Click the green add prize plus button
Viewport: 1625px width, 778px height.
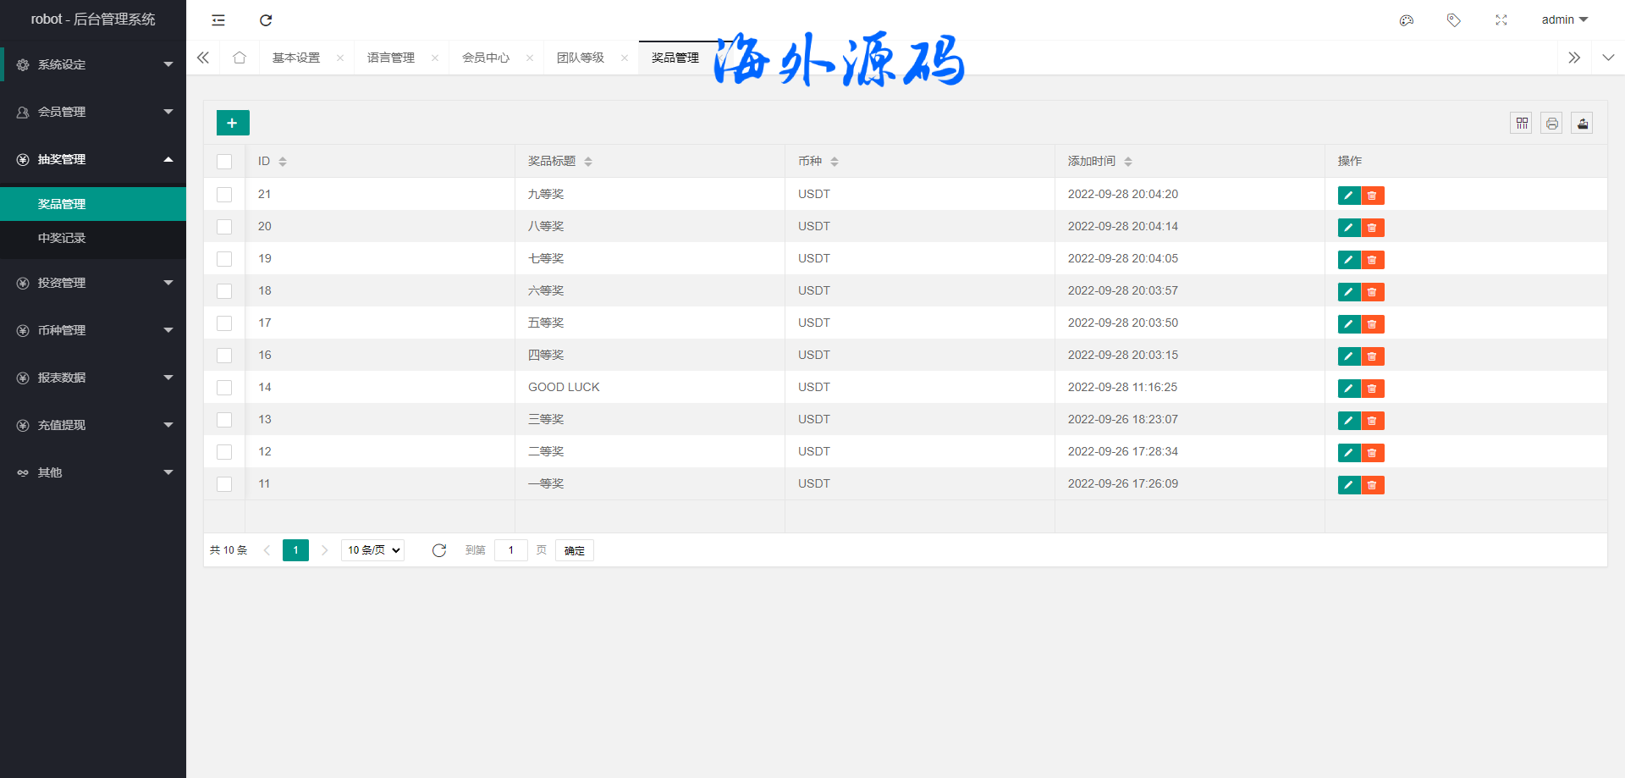(x=233, y=123)
